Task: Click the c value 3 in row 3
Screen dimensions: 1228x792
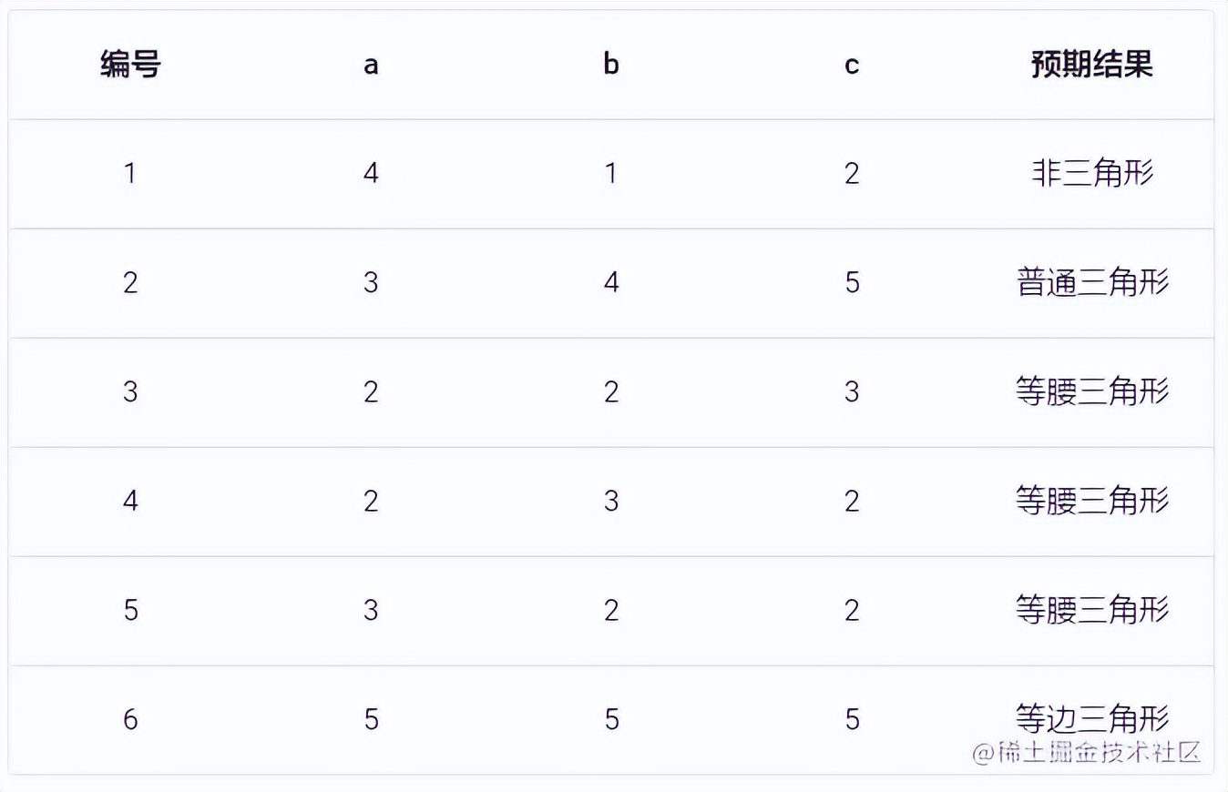Action: pyautogui.click(x=852, y=391)
